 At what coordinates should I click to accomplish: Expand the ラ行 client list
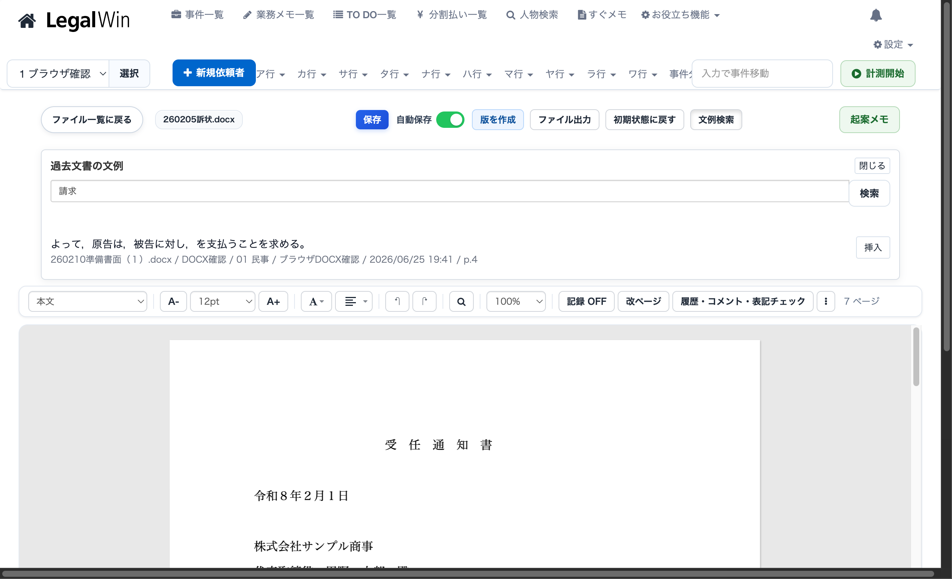[x=601, y=74]
